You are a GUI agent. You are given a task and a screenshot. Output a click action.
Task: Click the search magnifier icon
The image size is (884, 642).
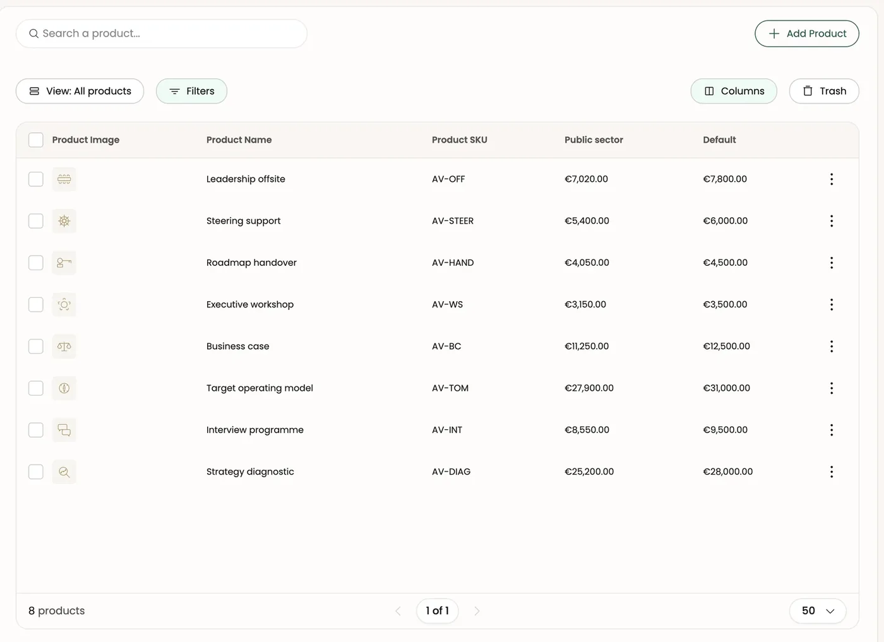tap(33, 33)
